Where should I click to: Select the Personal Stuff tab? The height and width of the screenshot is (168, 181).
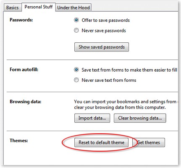(39, 7)
